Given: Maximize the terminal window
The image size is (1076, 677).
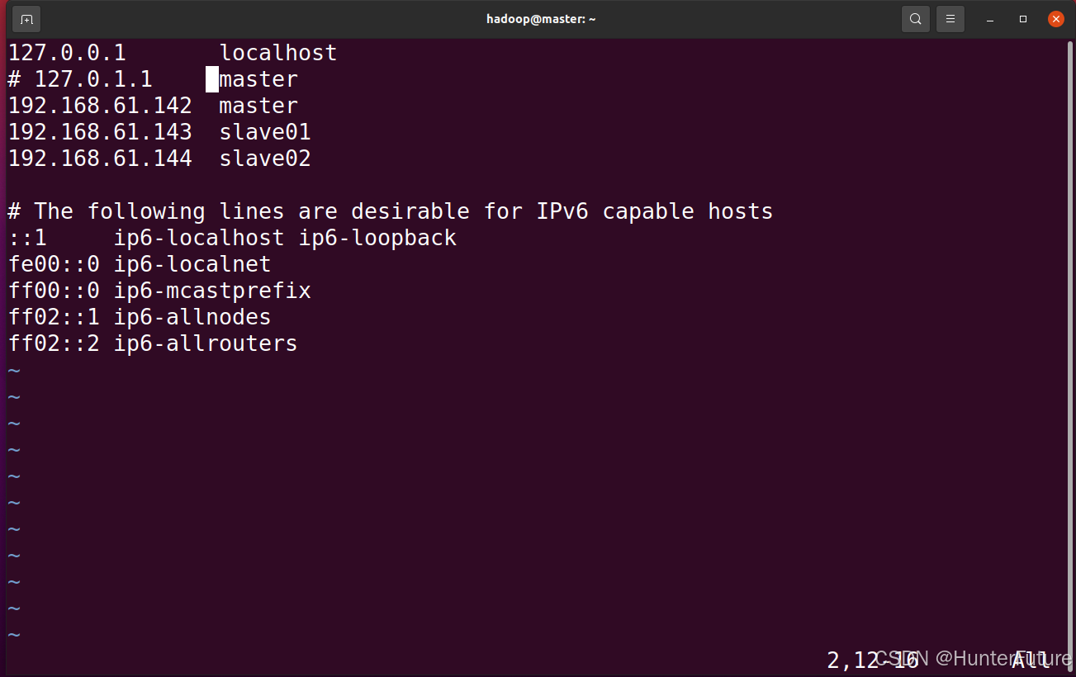Looking at the screenshot, I should tap(1023, 19).
